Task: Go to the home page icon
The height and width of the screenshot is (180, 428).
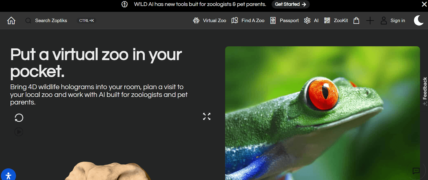Action: pyautogui.click(x=11, y=21)
